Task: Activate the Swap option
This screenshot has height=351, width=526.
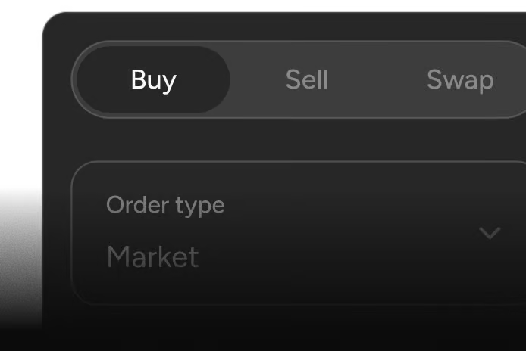Action: pos(459,79)
